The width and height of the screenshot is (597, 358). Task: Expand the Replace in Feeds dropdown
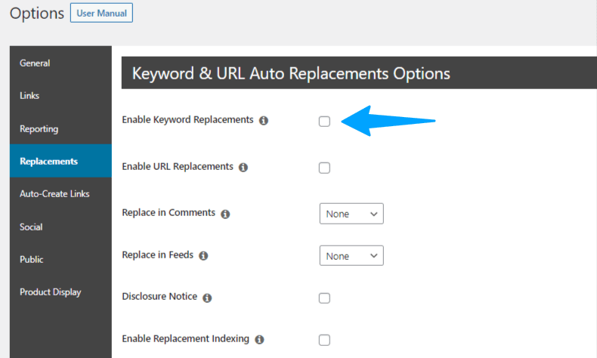coord(351,256)
